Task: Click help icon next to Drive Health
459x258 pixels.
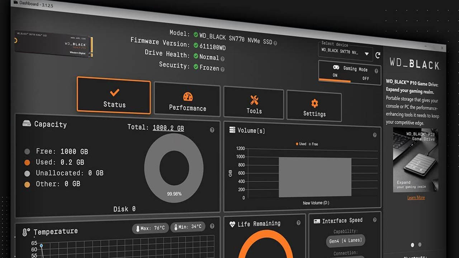Action: [222, 59]
